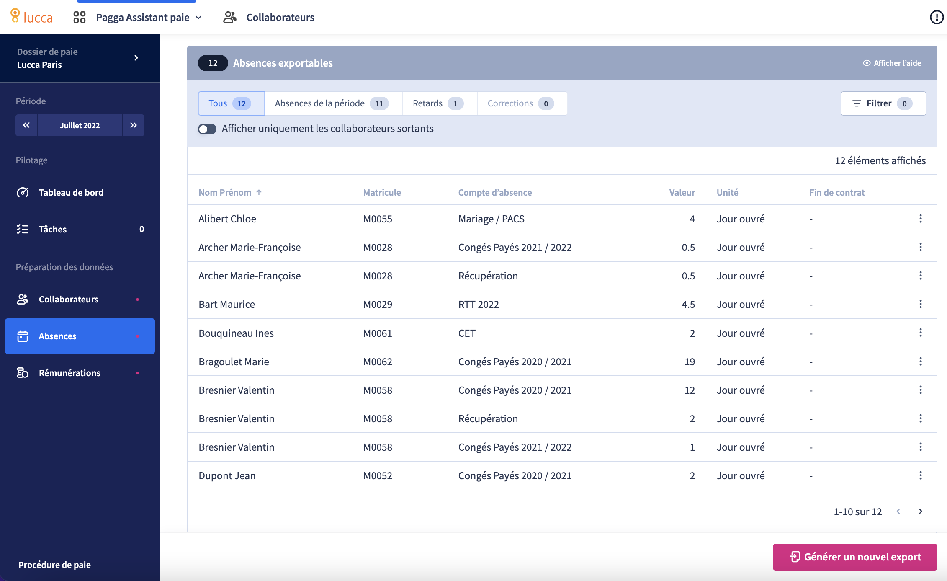Open Absences in sidebar

click(80, 336)
